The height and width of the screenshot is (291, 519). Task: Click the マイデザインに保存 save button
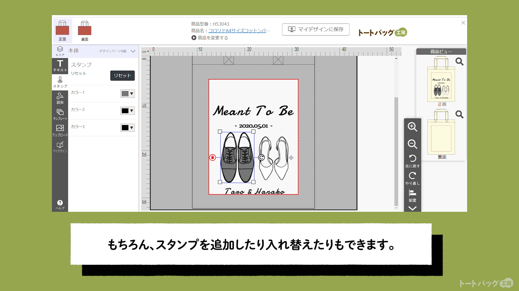(x=316, y=29)
